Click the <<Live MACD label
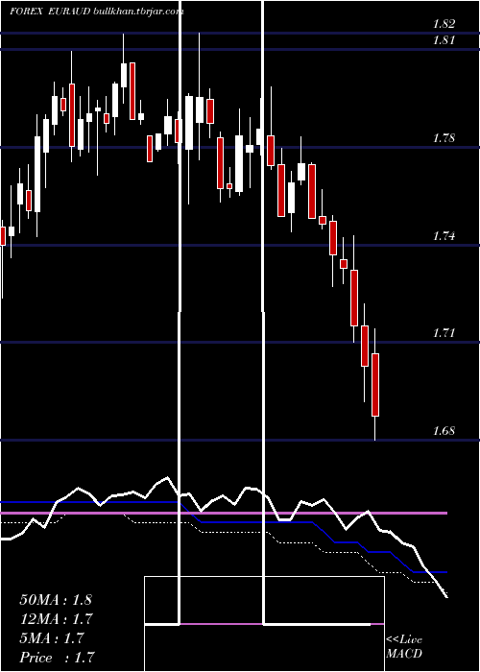 click(404, 646)
